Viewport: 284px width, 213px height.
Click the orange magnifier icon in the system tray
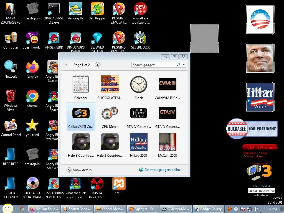pyautogui.click(x=229, y=209)
